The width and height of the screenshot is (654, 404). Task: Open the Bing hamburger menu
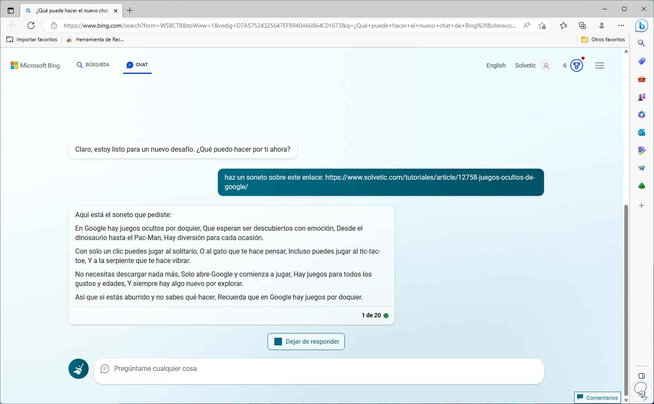pos(600,65)
